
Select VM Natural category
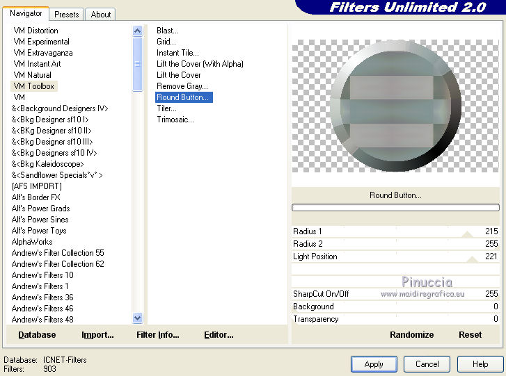coord(32,75)
